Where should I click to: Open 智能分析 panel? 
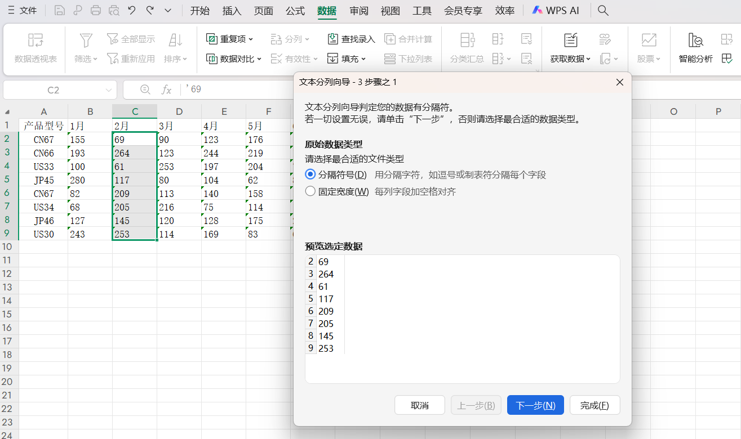coord(696,49)
